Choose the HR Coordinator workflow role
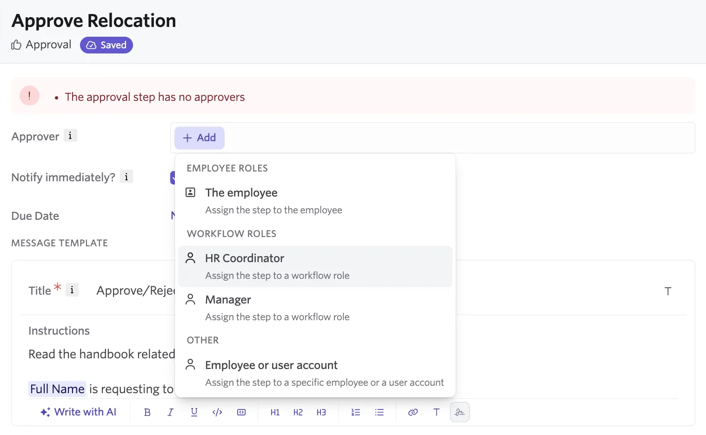Viewport: 706px width, 435px height. click(x=315, y=267)
